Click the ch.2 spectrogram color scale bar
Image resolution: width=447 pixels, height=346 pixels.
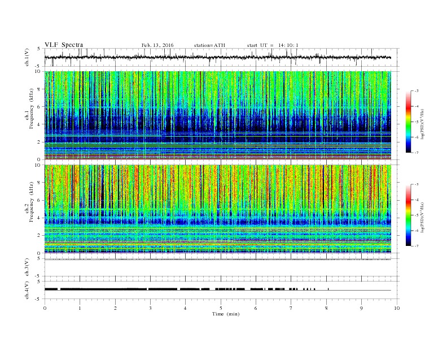coord(409,215)
